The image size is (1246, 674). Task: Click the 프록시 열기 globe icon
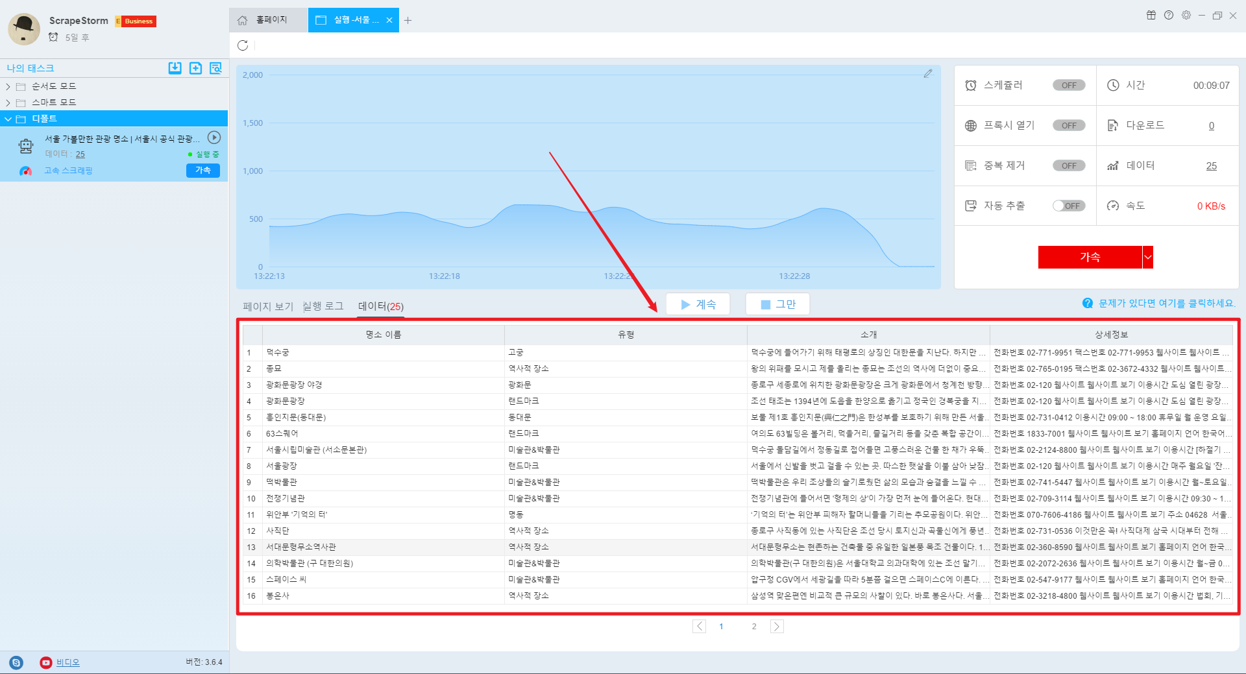coord(971,126)
